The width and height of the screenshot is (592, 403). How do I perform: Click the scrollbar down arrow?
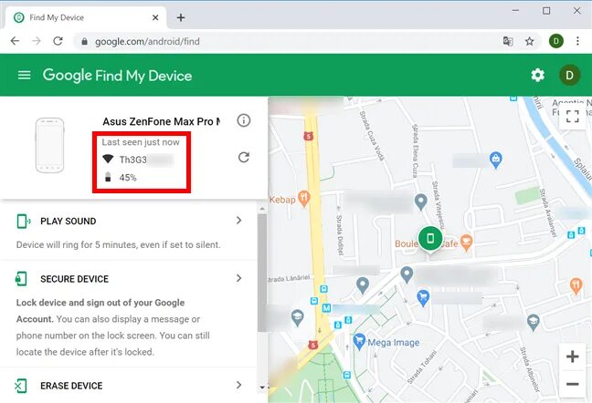click(x=262, y=387)
